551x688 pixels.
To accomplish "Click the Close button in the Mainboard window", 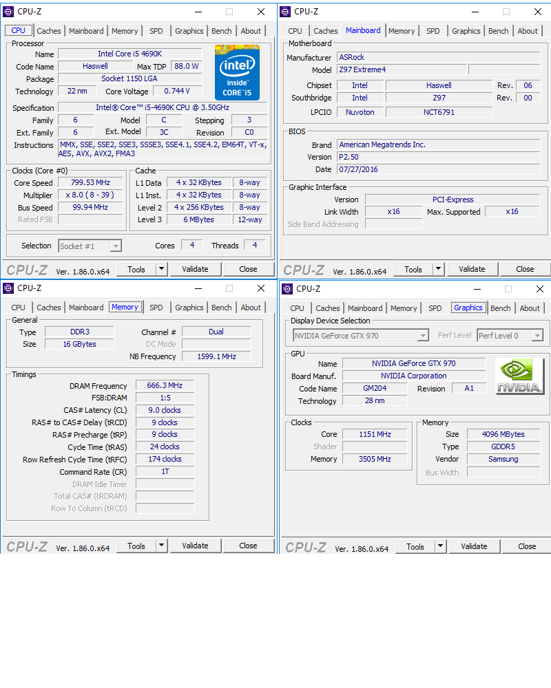I will 525,270.
